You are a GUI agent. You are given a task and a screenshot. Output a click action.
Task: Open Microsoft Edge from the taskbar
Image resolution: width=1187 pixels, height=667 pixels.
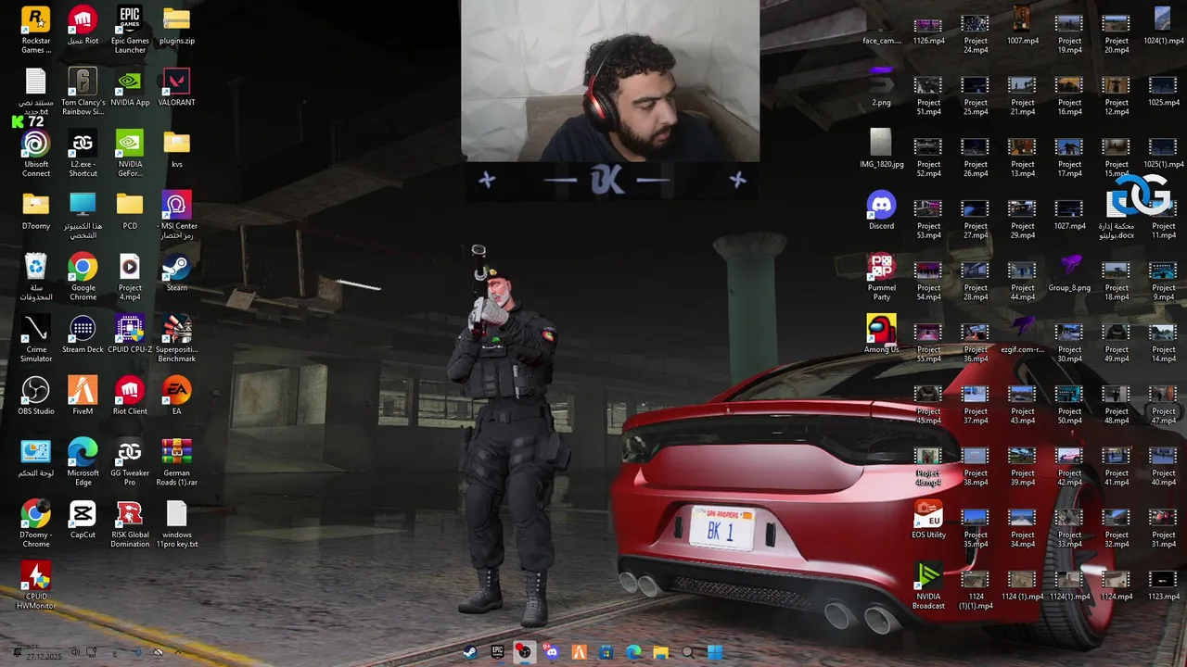pos(633,652)
